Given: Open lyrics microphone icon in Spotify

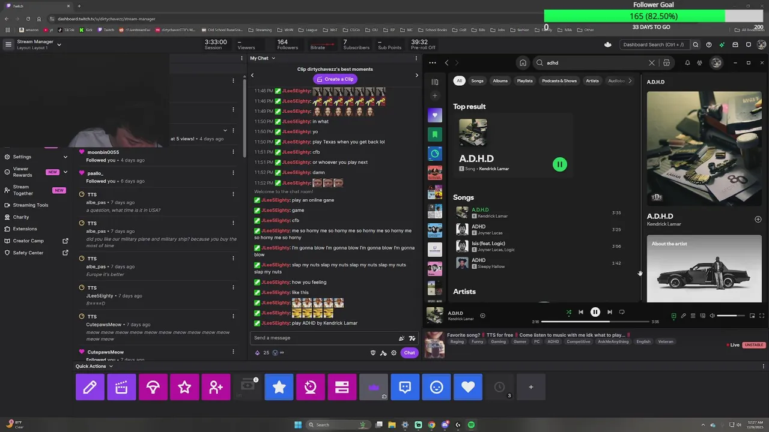Looking at the screenshot, I should 683,316.
